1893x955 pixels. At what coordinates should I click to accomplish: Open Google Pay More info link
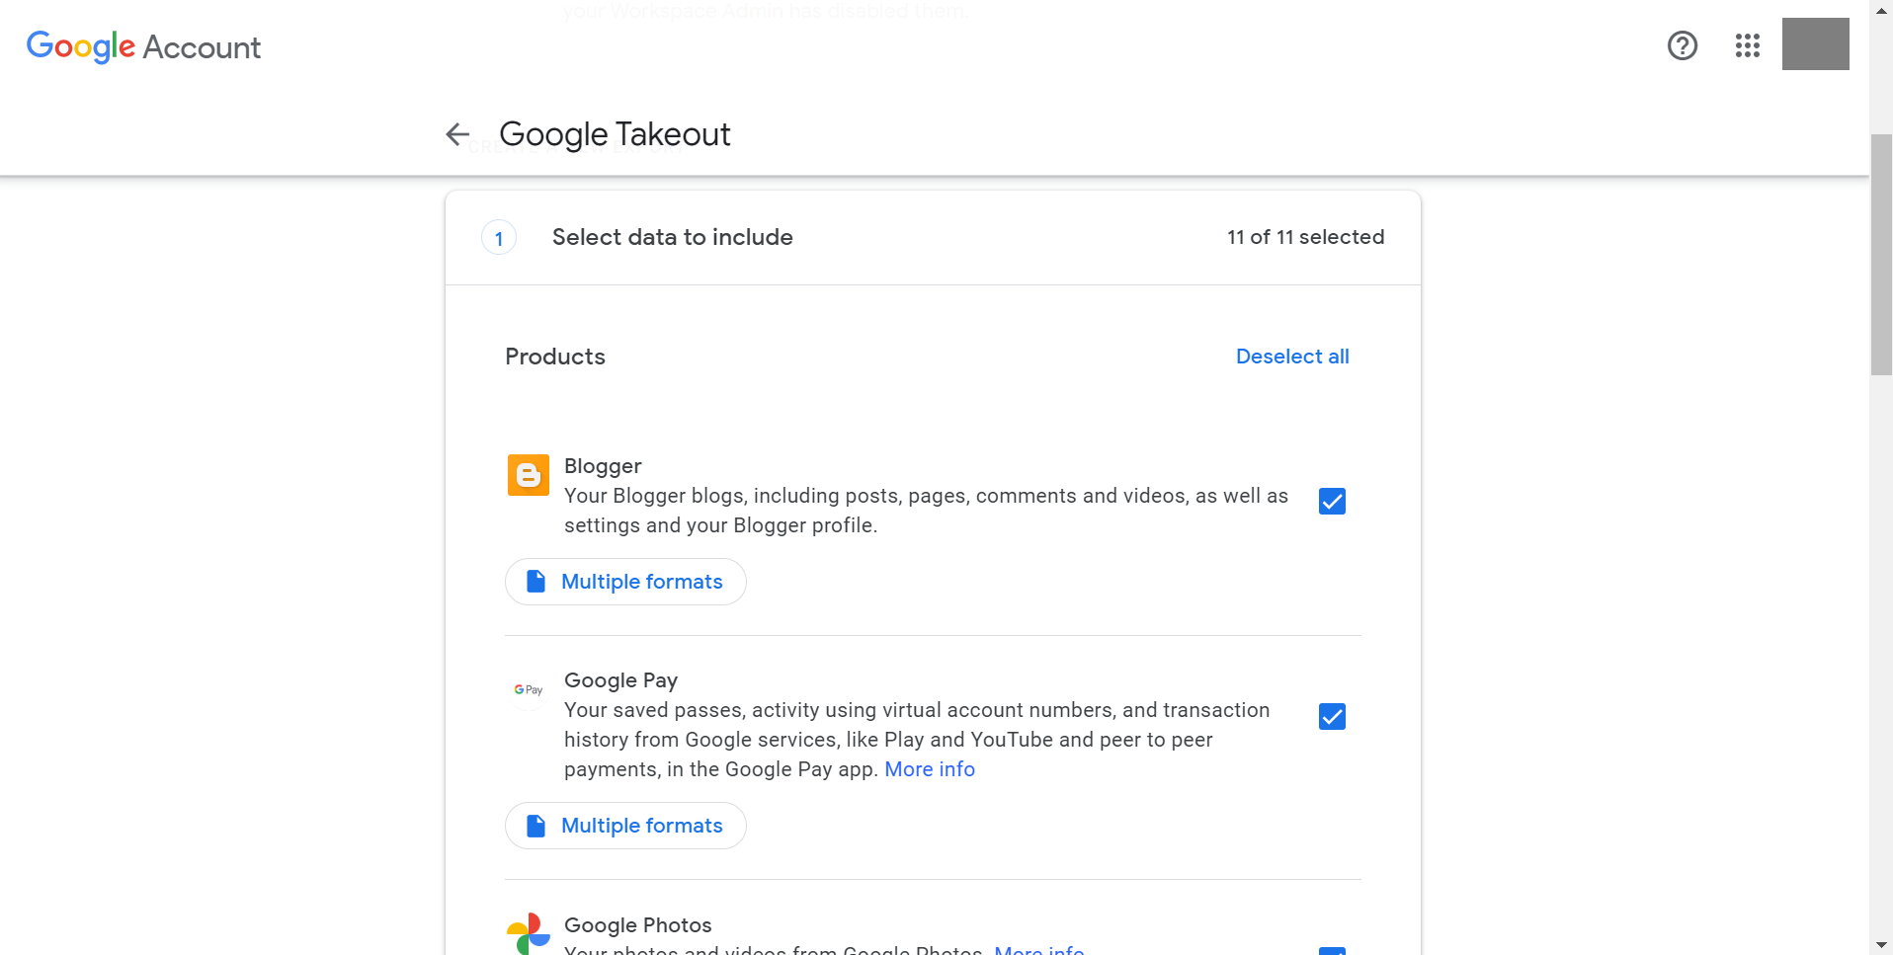(930, 769)
